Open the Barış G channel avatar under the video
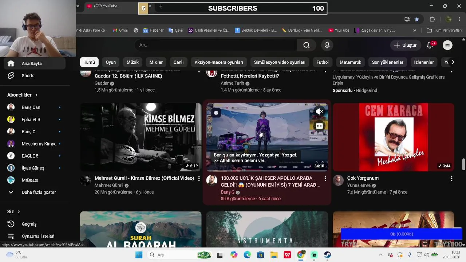 coord(212,180)
